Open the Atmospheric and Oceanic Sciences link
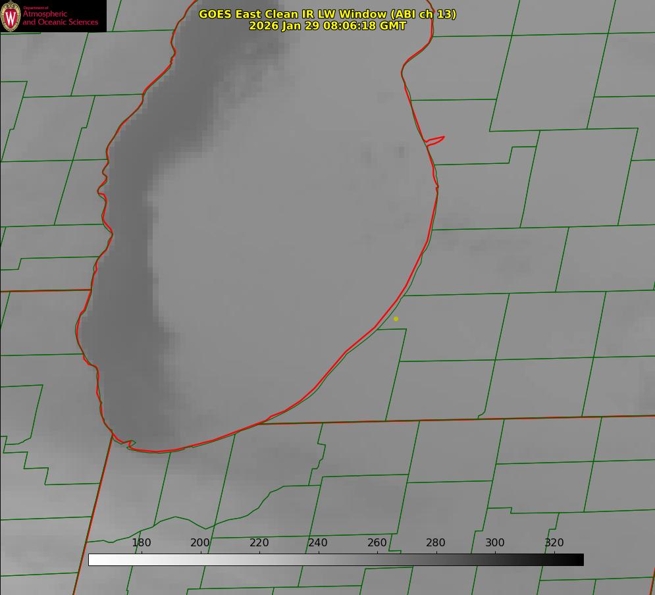The height and width of the screenshot is (595, 655). tap(60, 18)
